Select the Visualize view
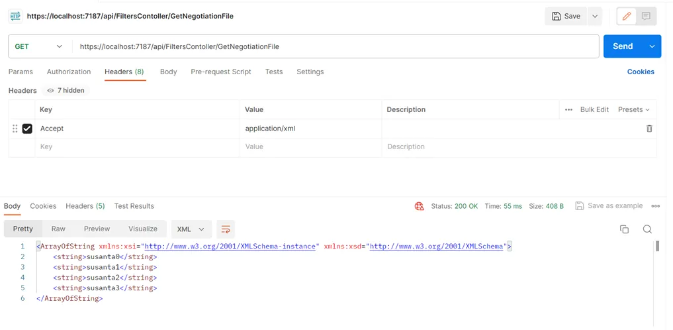 (x=143, y=229)
